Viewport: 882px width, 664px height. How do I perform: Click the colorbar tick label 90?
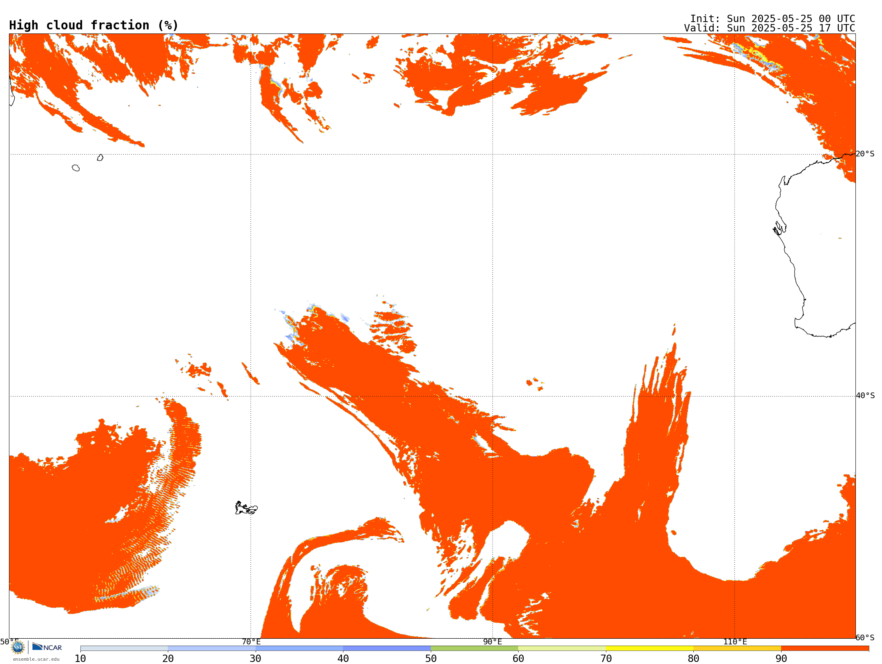[781, 658]
